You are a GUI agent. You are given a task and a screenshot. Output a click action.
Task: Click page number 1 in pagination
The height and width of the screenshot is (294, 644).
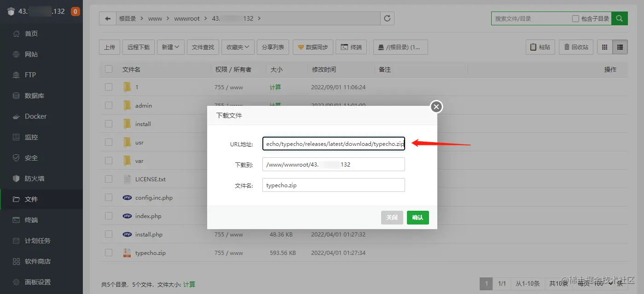click(486, 283)
